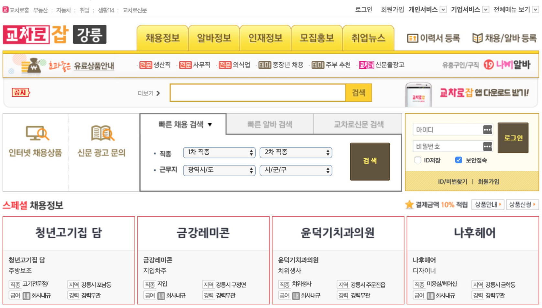Viewport: 542px width, 308px height.
Task: Click the 비밀번호 field keyboard icon
Action: pyautogui.click(x=487, y=146)
